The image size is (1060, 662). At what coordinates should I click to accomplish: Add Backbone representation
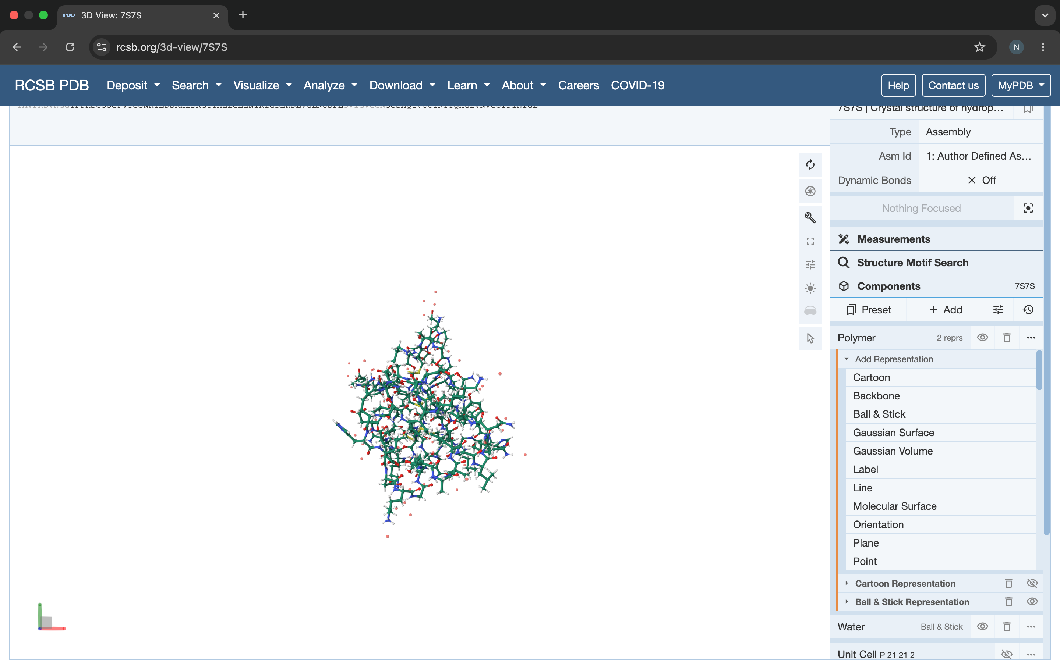pyautogui.click(x=940, y=396)
